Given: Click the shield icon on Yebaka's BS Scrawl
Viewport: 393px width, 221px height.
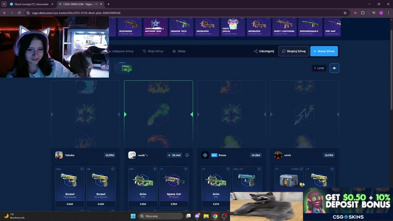Looking at the screenshot, I should click(113, 169).
